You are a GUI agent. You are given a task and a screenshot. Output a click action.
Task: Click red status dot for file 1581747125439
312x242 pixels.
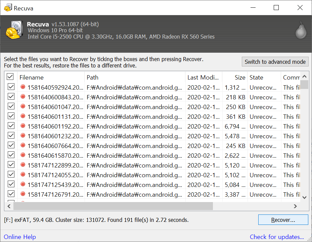pos(23,184)
